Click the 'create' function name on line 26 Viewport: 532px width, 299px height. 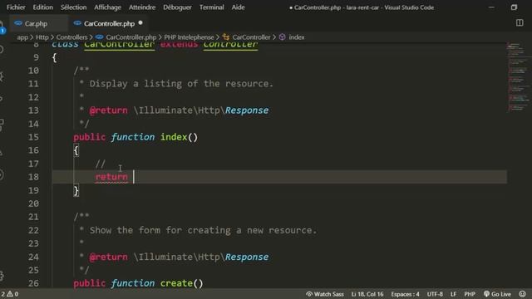[x=176, y=283]
